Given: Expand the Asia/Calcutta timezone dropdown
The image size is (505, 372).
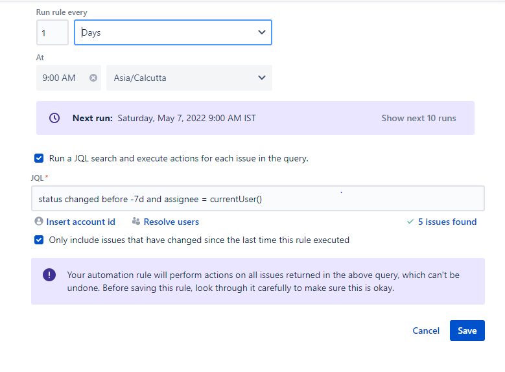Looking at the screenshot, I should pos(189,78).
